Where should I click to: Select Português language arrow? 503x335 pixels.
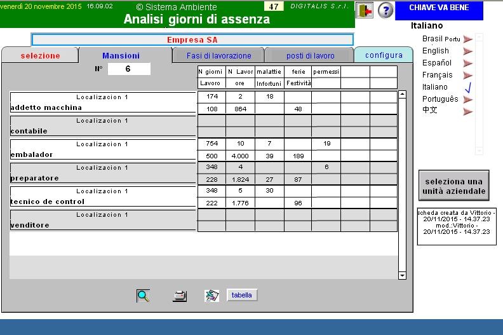click(x=468, y=100)
